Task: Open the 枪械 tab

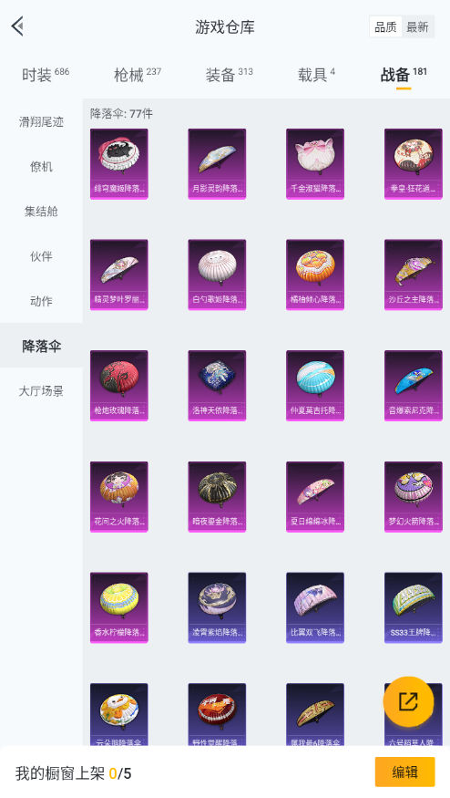Action: coord(138,75)
